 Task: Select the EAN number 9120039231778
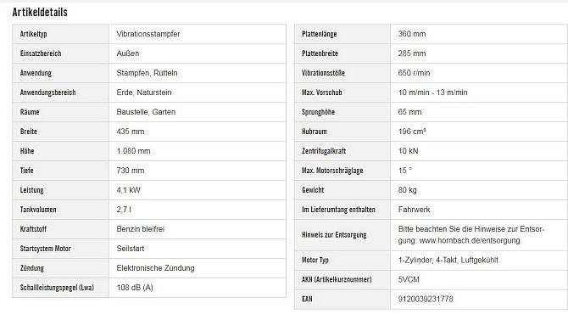[426, 299]
